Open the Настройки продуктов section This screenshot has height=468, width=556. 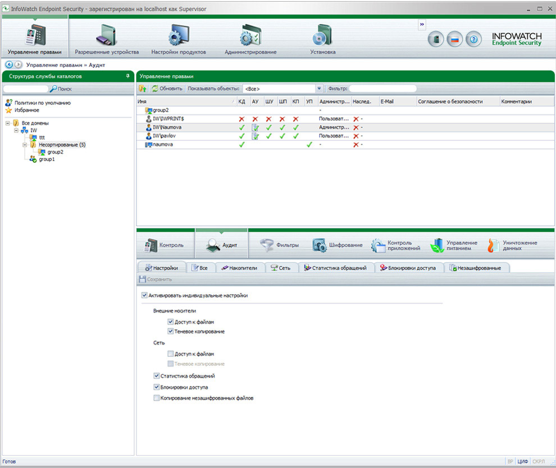coord(179,40)
